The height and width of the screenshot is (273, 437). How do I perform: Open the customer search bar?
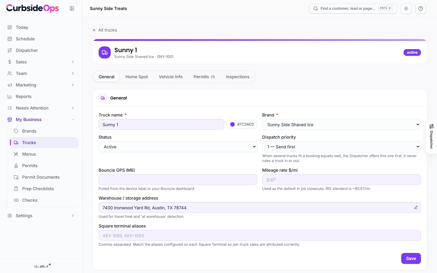click(x=353, y=8)
